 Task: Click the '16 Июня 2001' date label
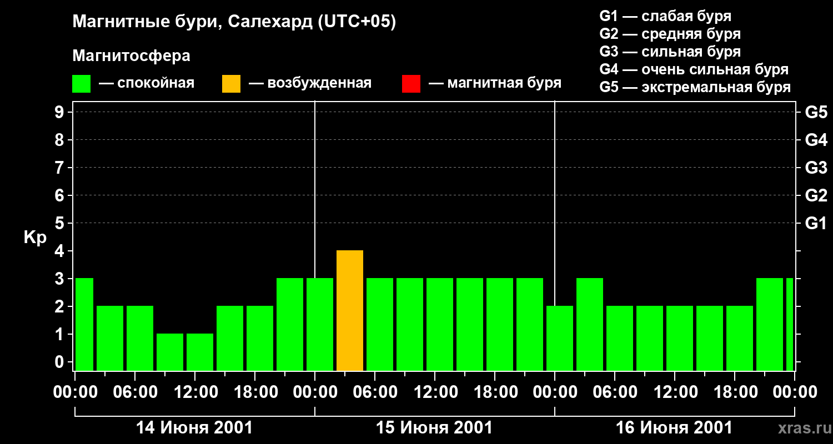click(674, 428)
